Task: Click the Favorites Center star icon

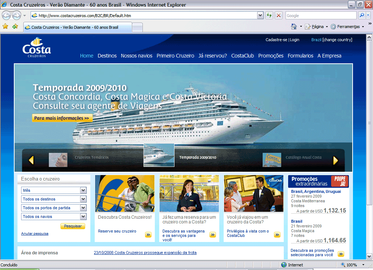Action: coord(5,27)
